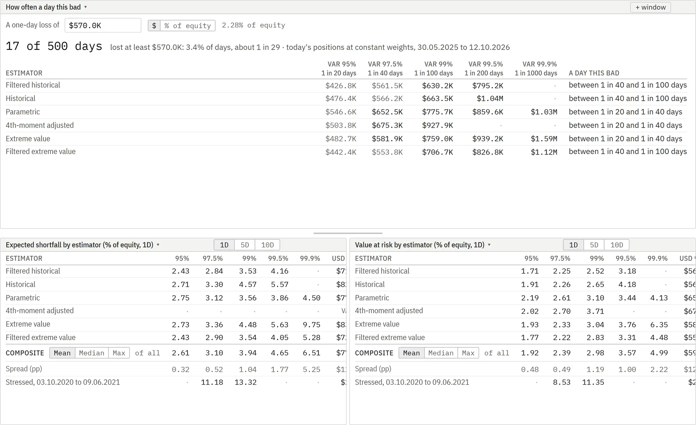The image size is (696, 425).
Task: Select Filtered historical row in top table
Action: pos(346,85)
